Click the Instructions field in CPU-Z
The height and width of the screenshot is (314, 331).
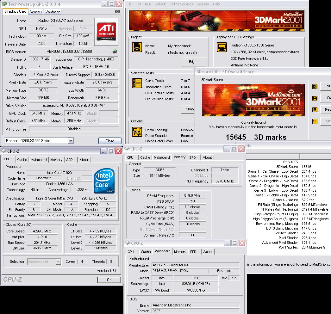pyautogui.click(x=71, y=215)
